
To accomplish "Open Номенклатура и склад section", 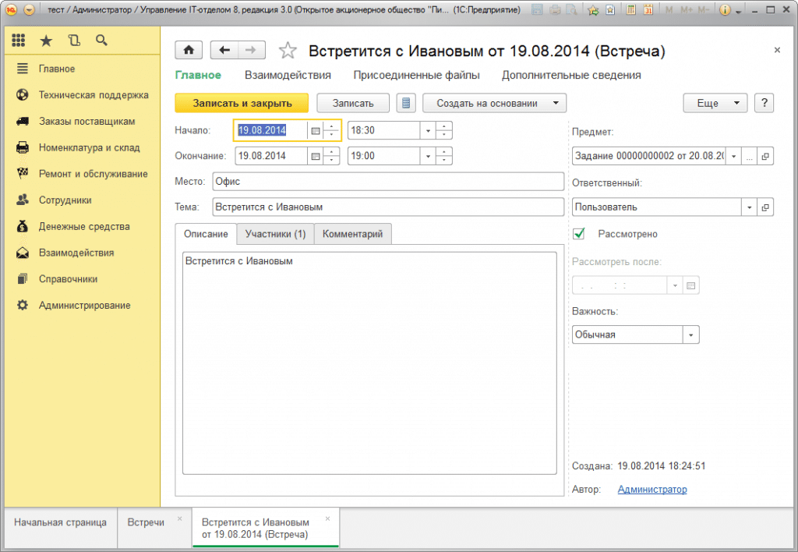I will (83, 147).
